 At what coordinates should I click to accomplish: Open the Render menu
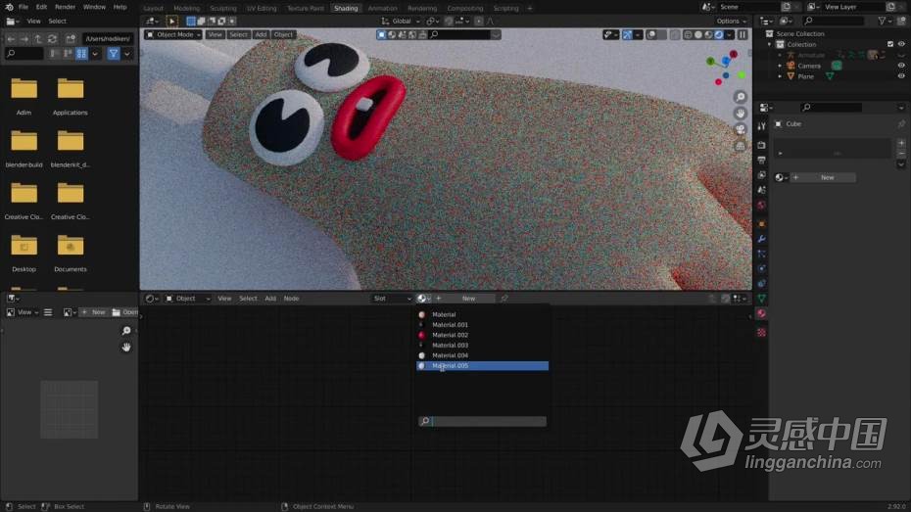[65, 7]
